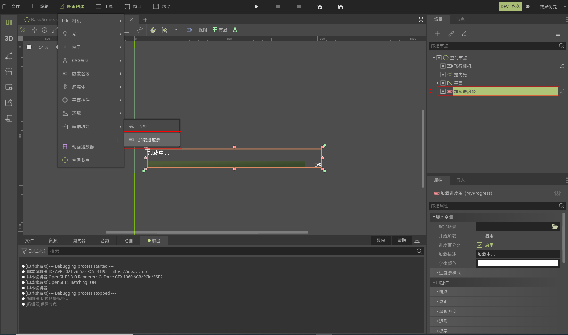Add a new node with plus icon

438,34
